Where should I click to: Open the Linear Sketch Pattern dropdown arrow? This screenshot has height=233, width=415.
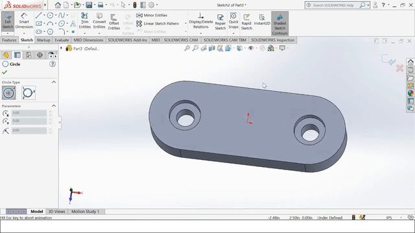(185, 23)
